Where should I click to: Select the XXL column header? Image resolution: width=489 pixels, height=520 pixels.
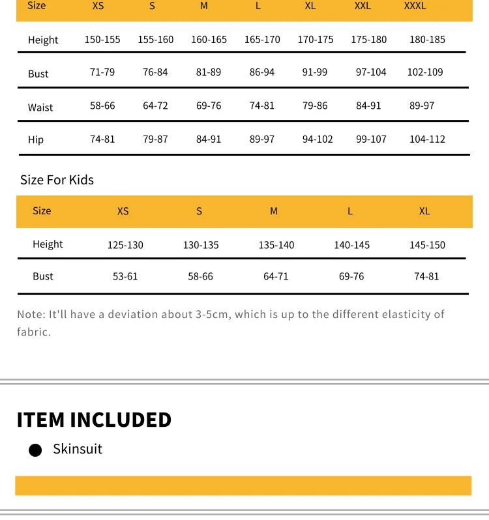click(x=363, y=6)
